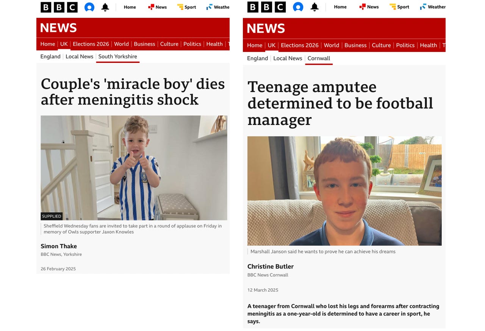
Task: Click the BBC logo on the left page
Action: pyautogui.click(x=59, y=7)
